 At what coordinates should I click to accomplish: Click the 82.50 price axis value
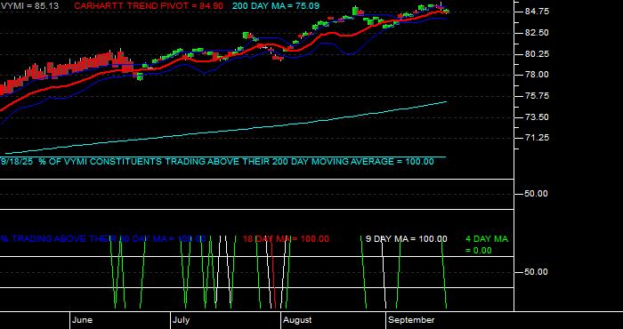point(537,33)
